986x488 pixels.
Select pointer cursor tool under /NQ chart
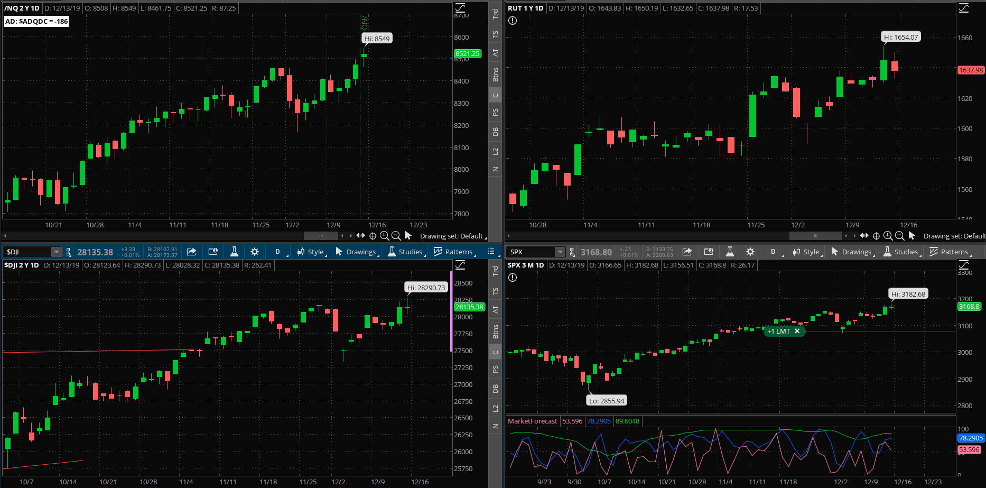click(x=408, y=235)
